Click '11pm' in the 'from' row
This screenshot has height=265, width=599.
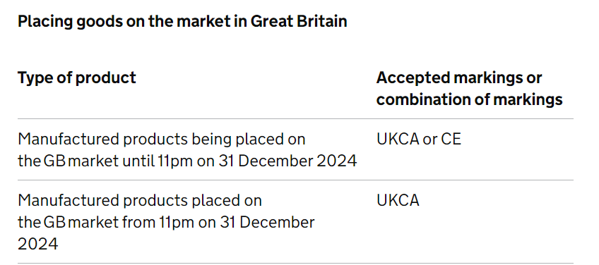176,223
